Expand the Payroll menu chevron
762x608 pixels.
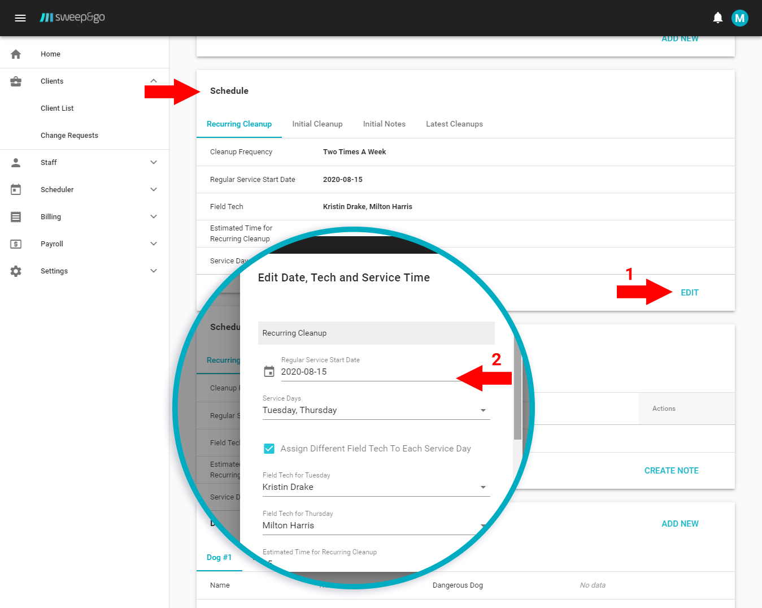(x=154, y=244)
